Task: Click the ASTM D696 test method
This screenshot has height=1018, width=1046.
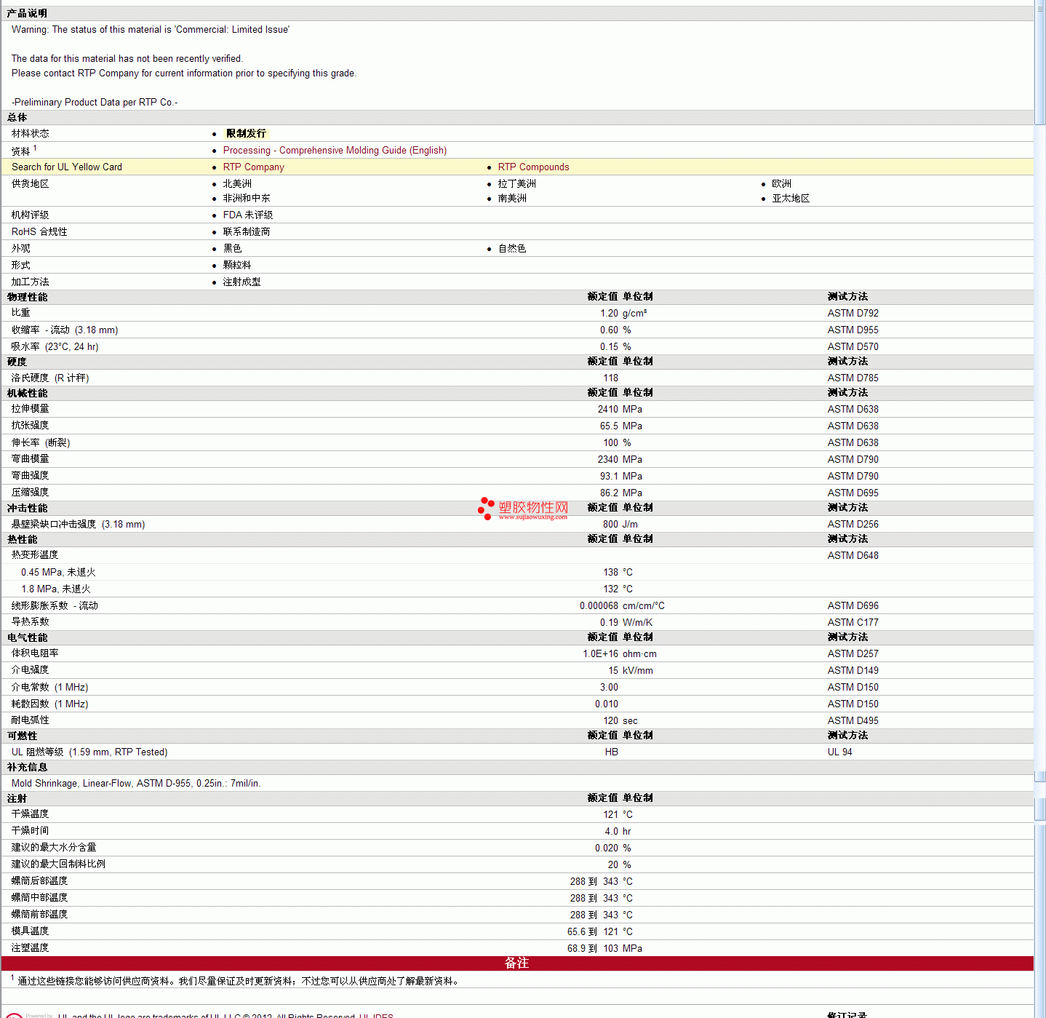Action: pos(853,606)
